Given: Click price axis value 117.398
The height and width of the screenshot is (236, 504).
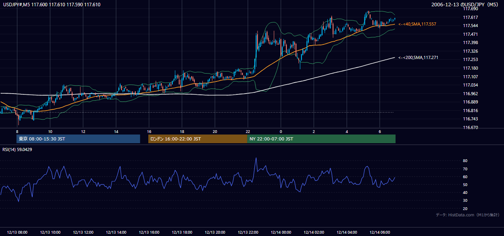Looking at the screenshot, I should (x=470, y=43).
